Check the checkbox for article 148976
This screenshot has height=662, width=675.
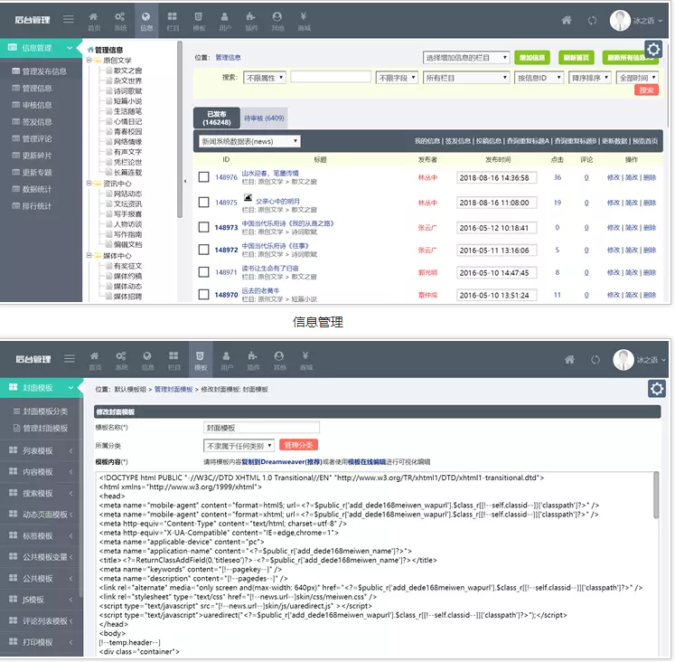pos(204,177)
